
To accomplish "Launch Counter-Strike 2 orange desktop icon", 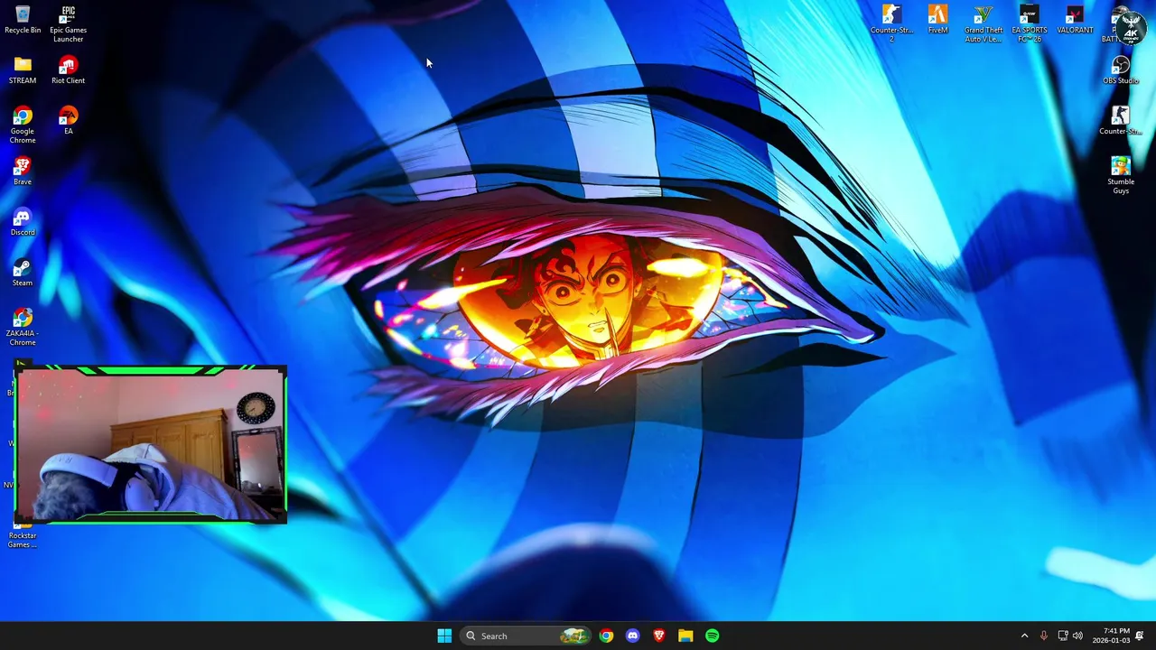I will [891, 23].
